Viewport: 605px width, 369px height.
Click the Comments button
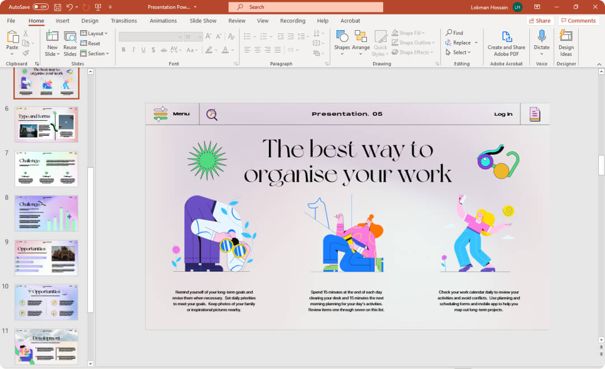(578, 21)
